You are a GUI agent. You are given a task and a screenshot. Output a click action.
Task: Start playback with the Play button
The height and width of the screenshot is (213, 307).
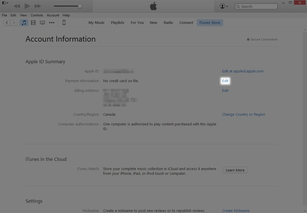point(27,6)
